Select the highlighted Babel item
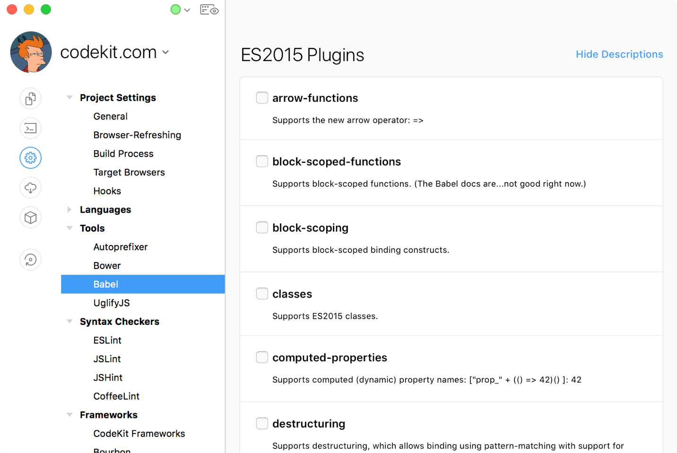 (143, 284)
